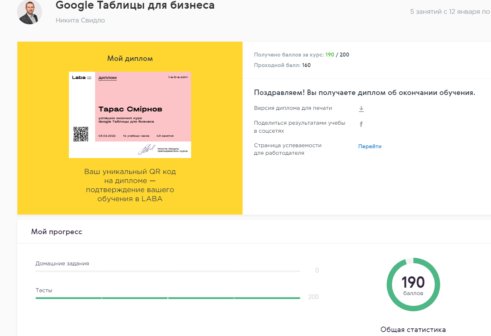Click the Мой диплом heading
Image resolution: width=491 pixels, height=336 pixels.
coord(130,58)
